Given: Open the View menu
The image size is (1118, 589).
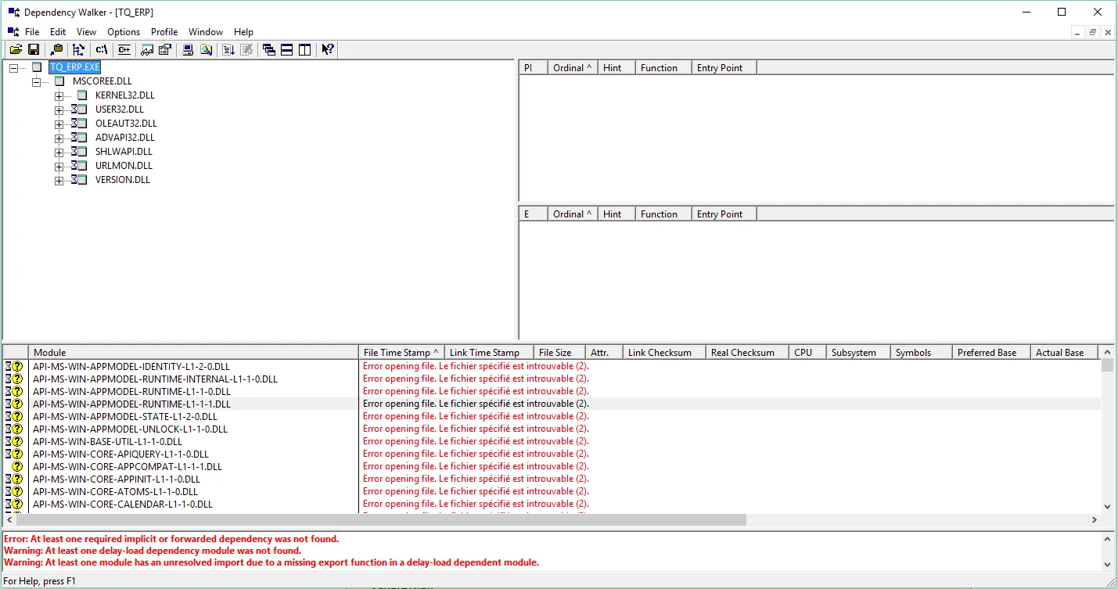Looking at the screenshot, I should 86,32.
